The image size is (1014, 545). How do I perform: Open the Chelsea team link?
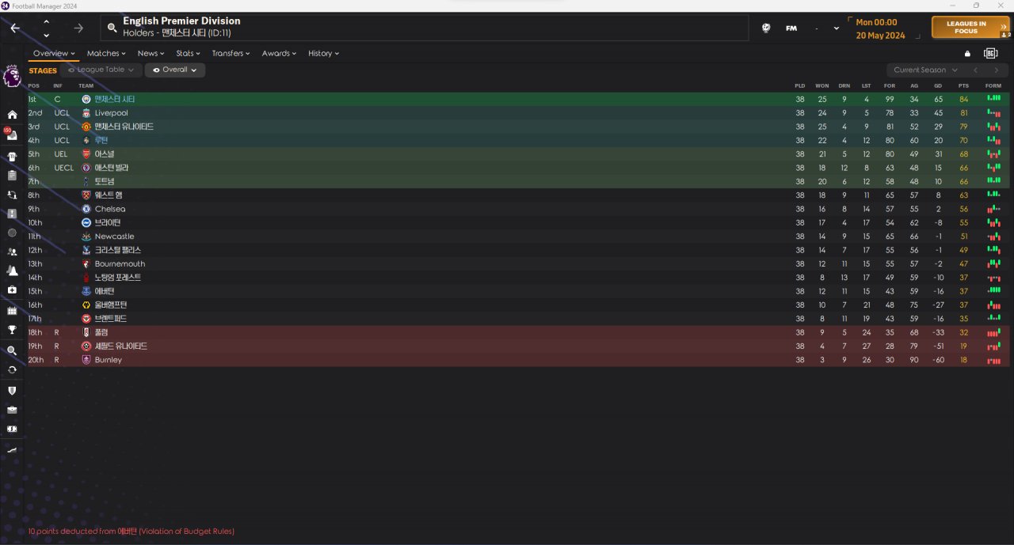109,209
